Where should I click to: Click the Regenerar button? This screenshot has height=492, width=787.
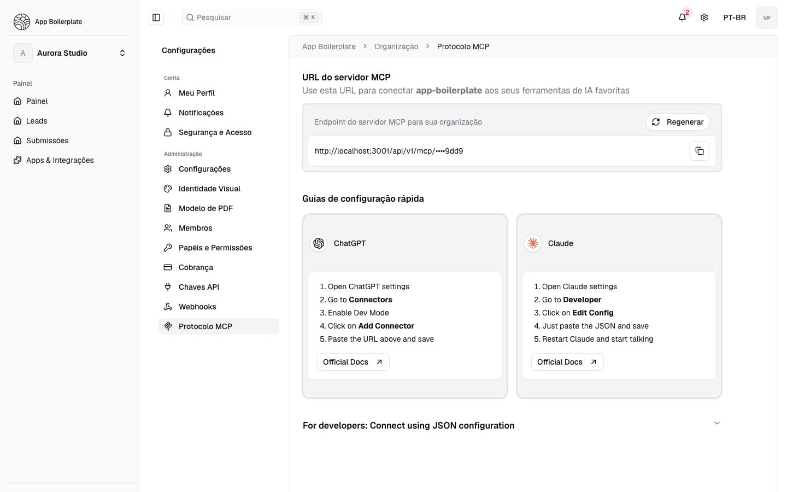tap(678, 122)
